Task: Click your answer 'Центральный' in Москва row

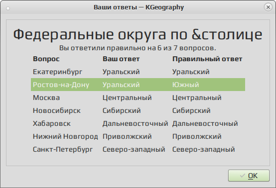Action: pyautogui.click(x=127, y=97)
